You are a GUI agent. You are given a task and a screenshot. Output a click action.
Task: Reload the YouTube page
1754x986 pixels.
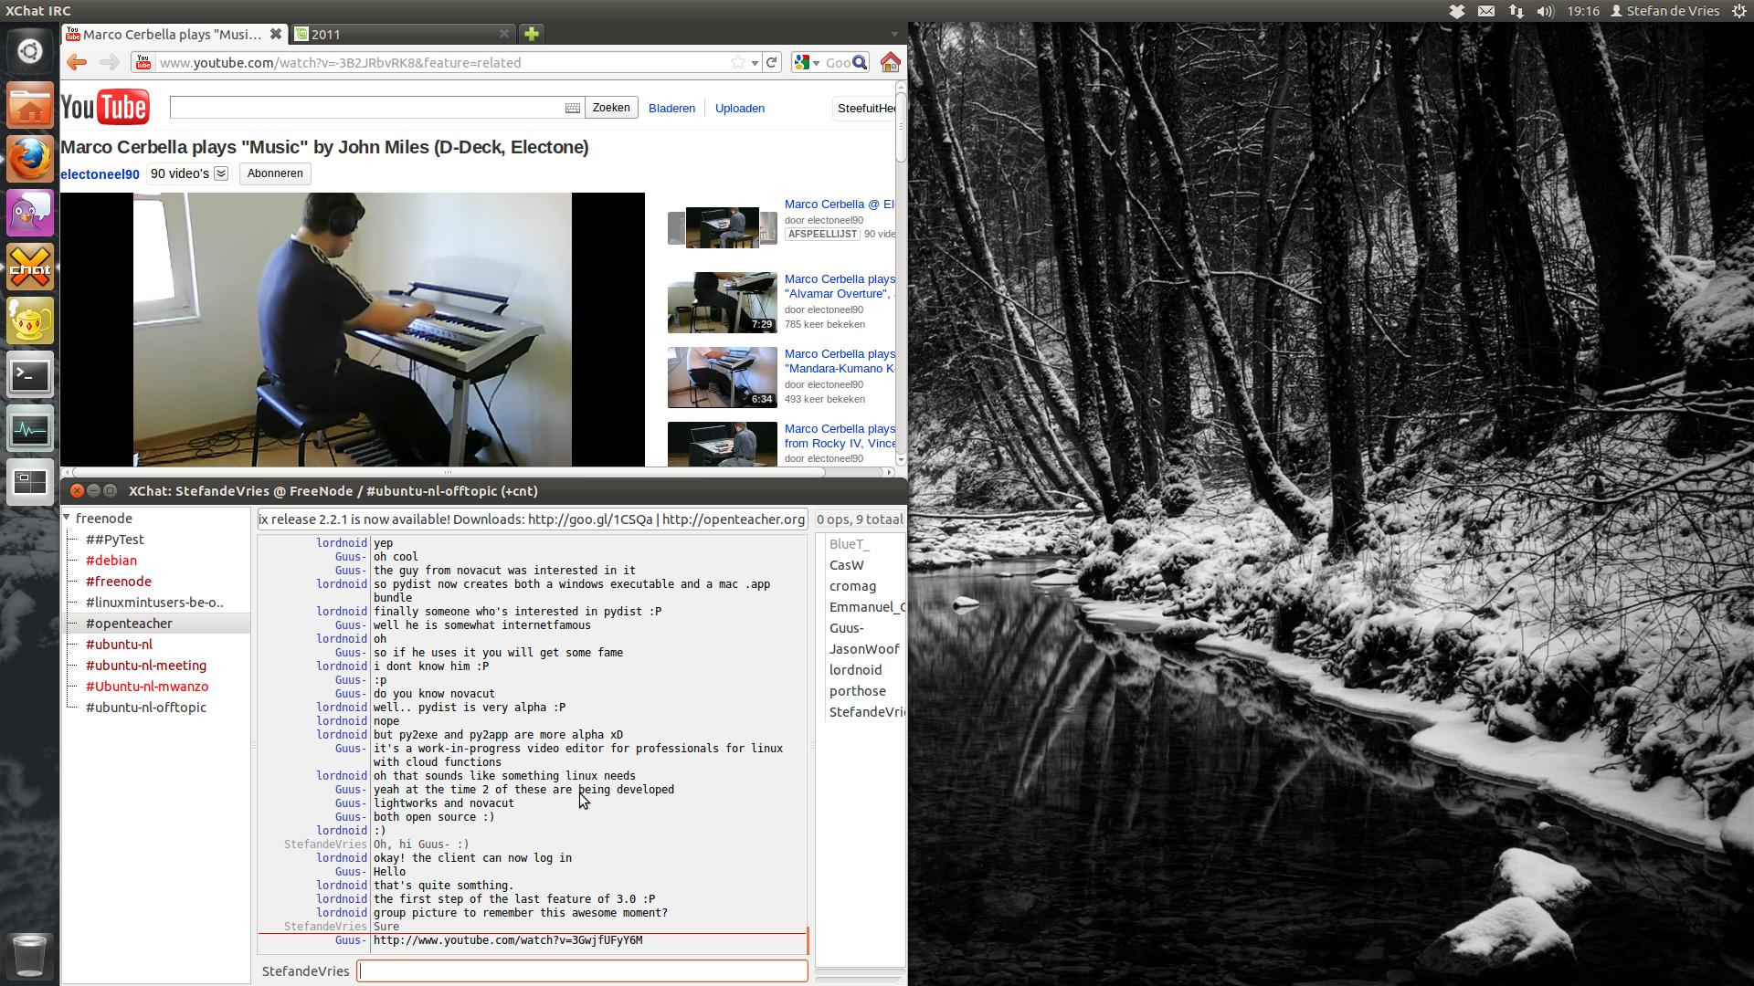(772, 62)
